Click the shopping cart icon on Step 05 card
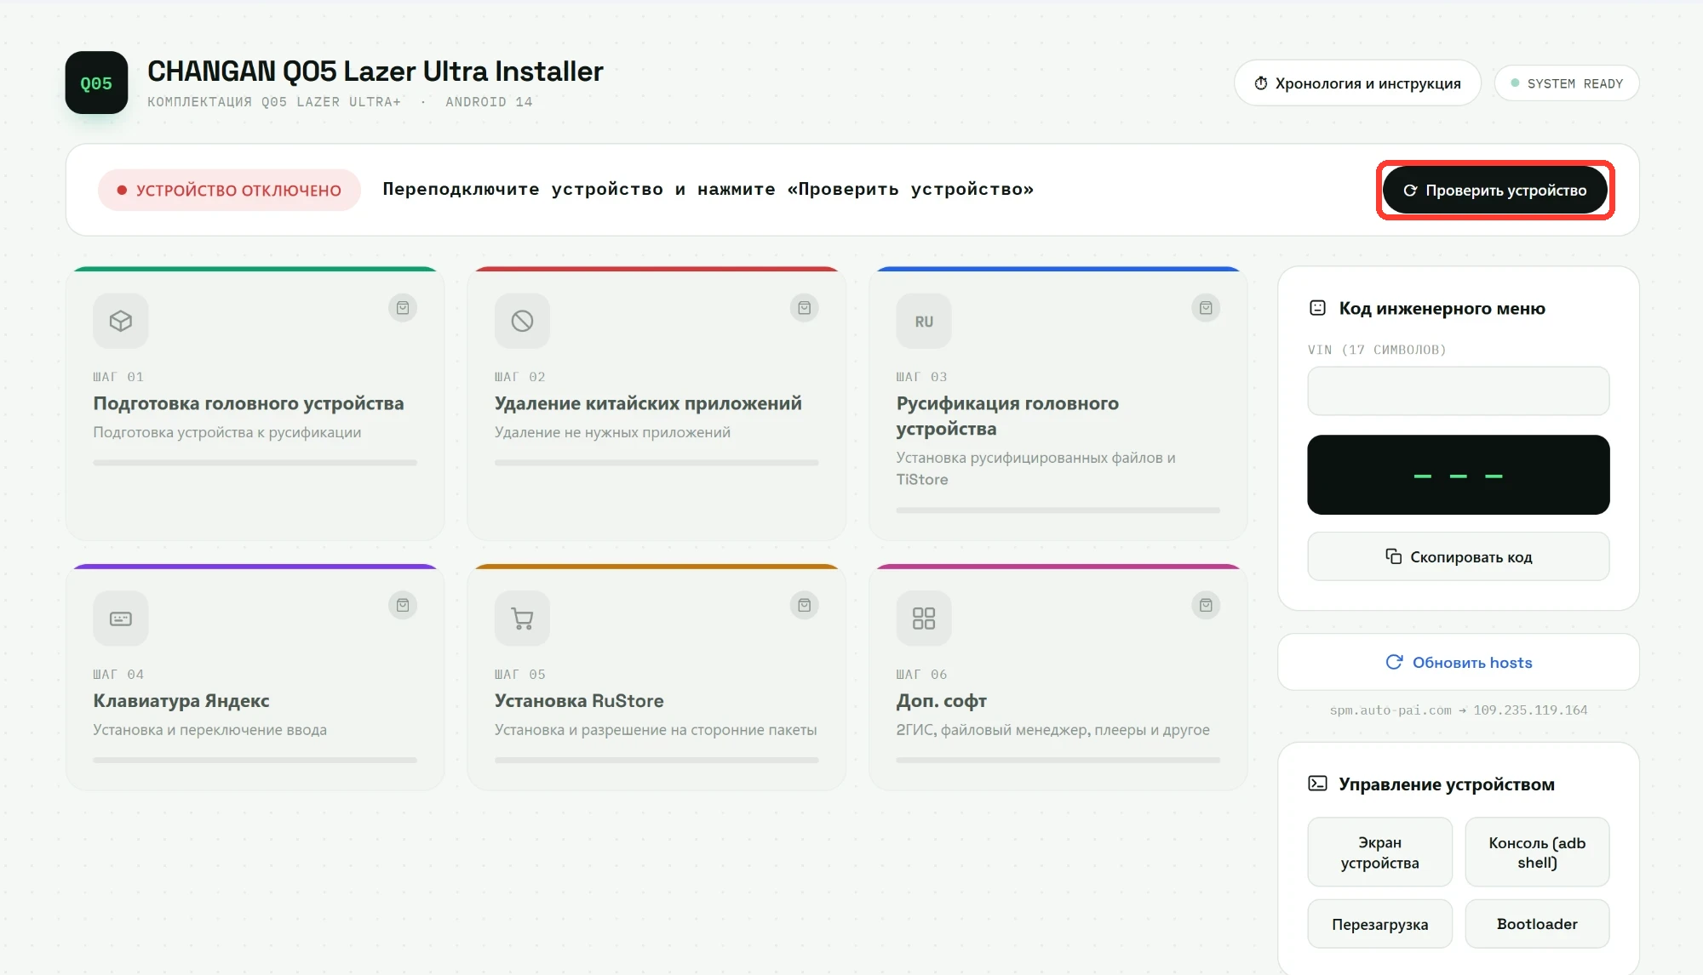This screenshot has height=975, width=1703. [x=522, y=619]
